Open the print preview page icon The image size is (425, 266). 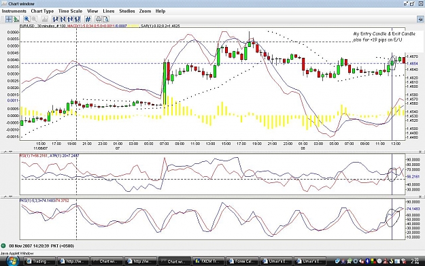[105, 19]
